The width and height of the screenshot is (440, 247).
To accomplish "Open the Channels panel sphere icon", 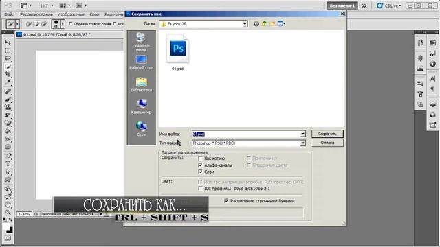I will (x=432, y=115).
